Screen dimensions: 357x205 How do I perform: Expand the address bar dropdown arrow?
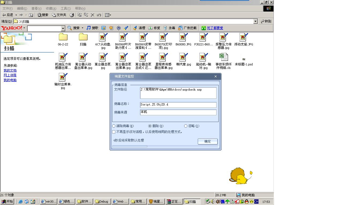[255, 21]
